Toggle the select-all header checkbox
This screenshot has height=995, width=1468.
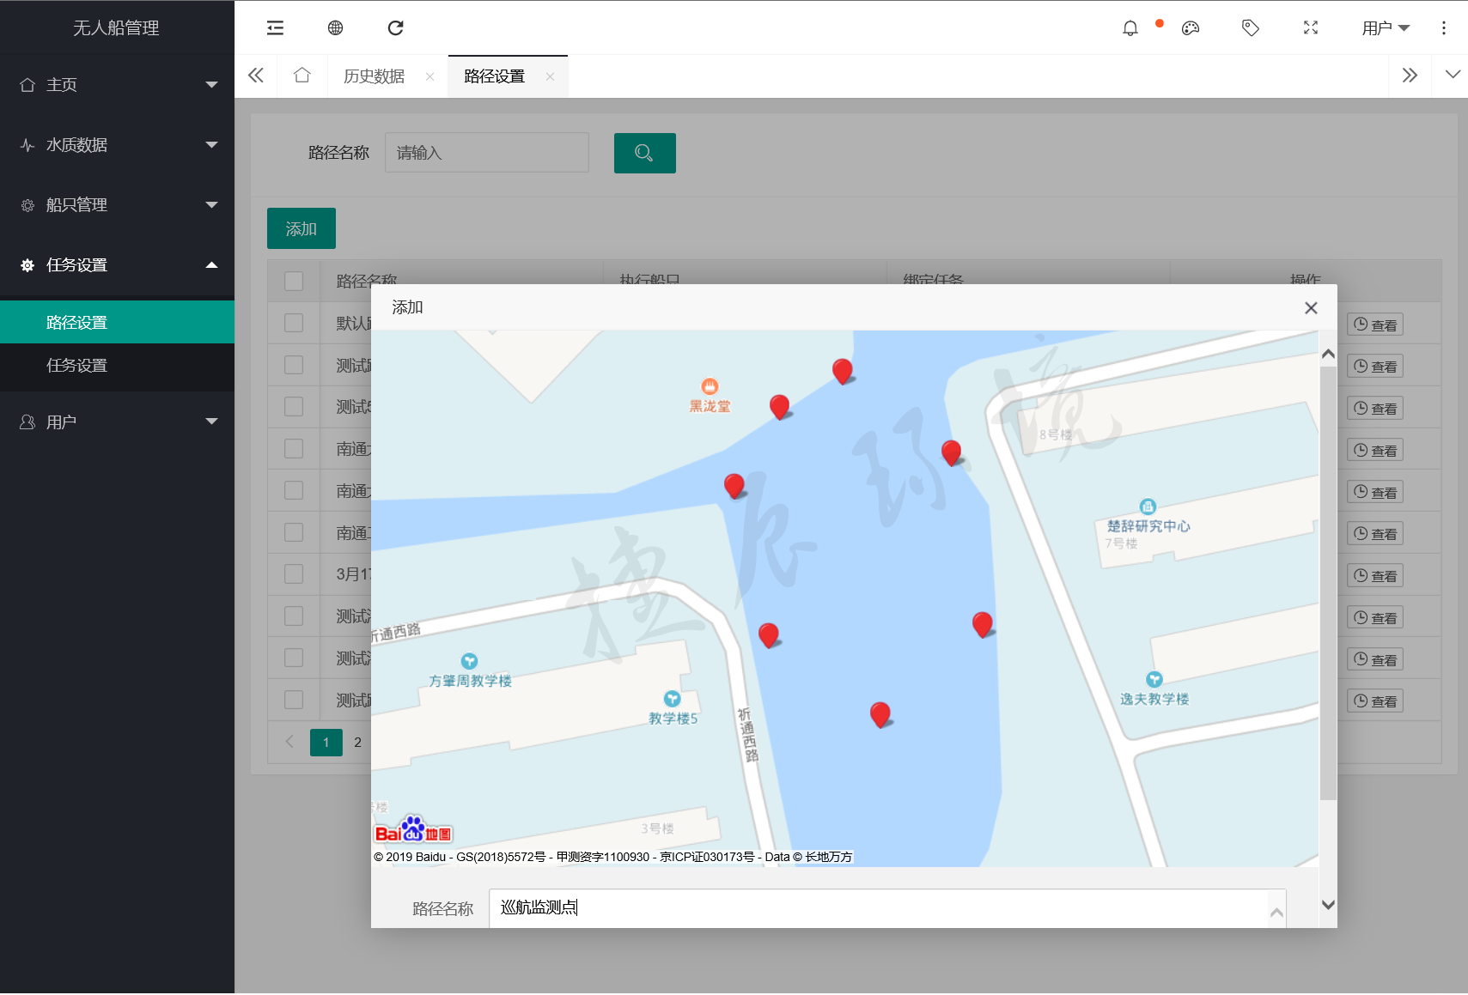pyautogui.click(x=294, y=281)
